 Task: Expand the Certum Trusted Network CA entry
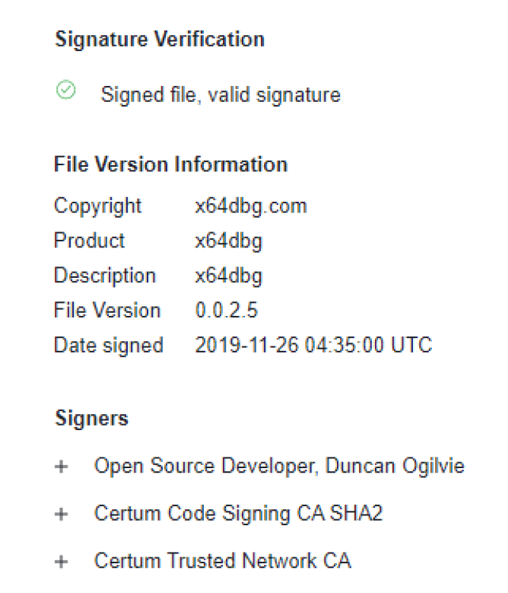click(x=62, y=562)
